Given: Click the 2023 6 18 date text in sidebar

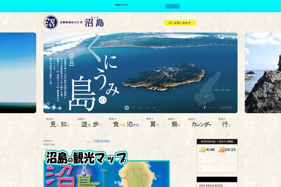Looking at the screenshot, I should pos(211,186).
